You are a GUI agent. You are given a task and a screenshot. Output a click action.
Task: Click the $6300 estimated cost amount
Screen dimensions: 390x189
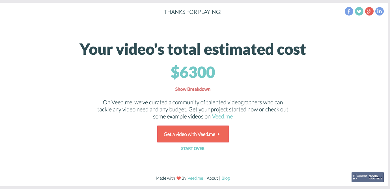[x=193, y=72]
